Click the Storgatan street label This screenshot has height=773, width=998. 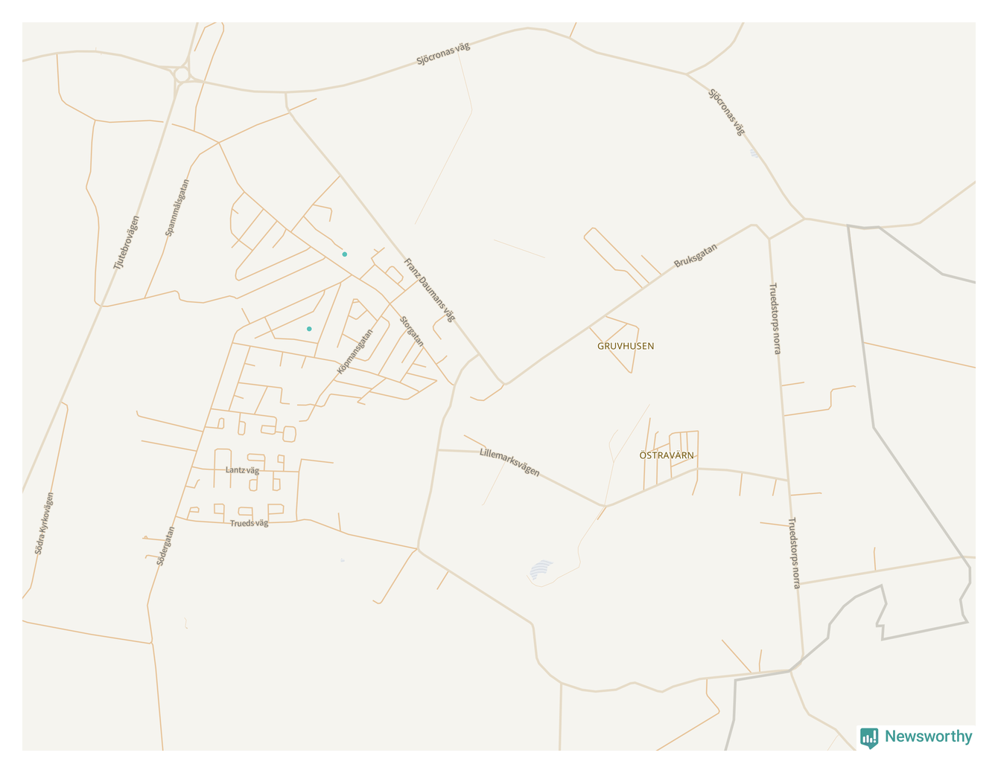click(412, 331)
